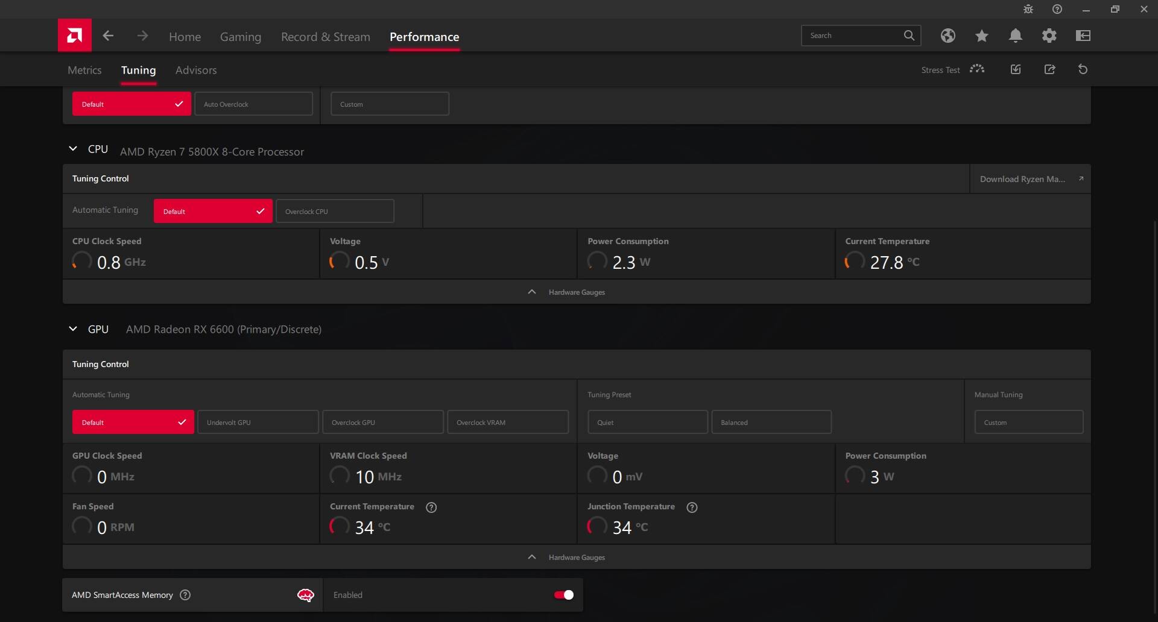Open the bug report tool icon
This screenshot has width=1158, height=622.
[x=1028, y=10]
